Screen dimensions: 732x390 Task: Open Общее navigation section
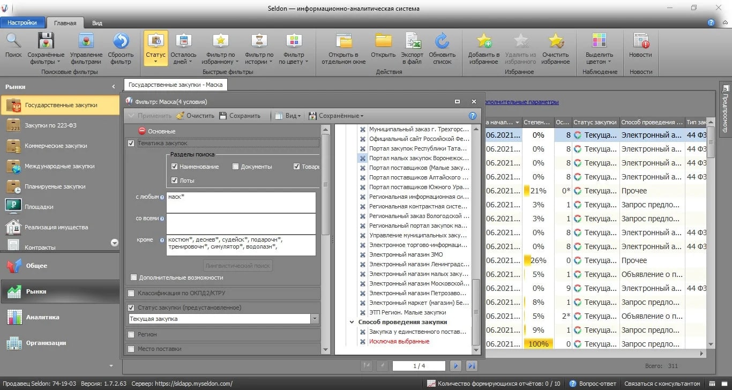59,266
